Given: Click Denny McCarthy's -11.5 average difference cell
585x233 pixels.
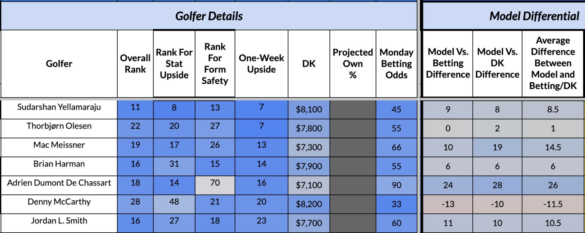Looking at the screenshot, I should click(553, 205).
